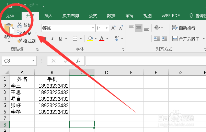Click the wén phonetic guide icon
206x132 pixels.
point(116,38)
